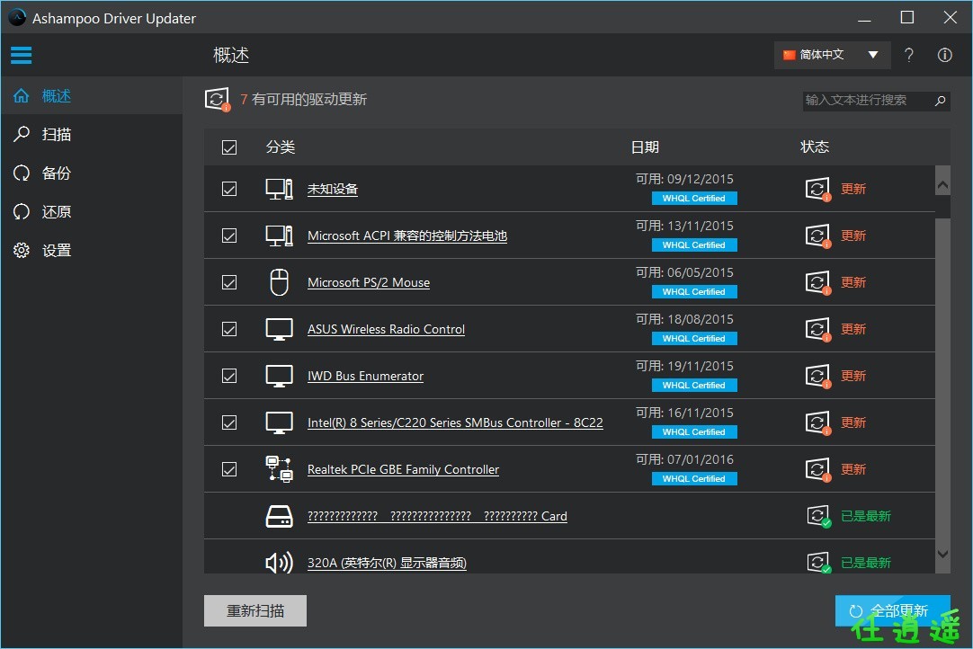
Task: Open the info about icon
Action: [x=944, y=55]
